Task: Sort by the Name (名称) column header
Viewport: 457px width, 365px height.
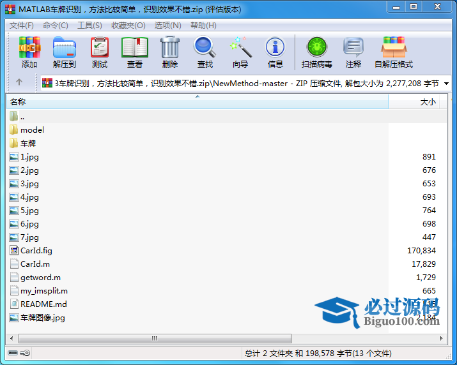Action: click(198, 102)
